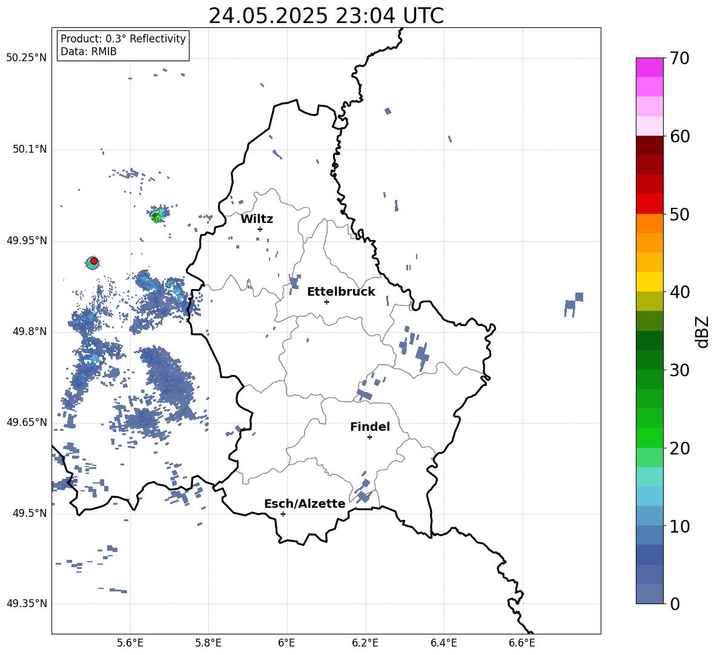Click the 0 colorbar tick label
Image resolution: width=717 pixels, height=655 pixels.
pos(675,604)
